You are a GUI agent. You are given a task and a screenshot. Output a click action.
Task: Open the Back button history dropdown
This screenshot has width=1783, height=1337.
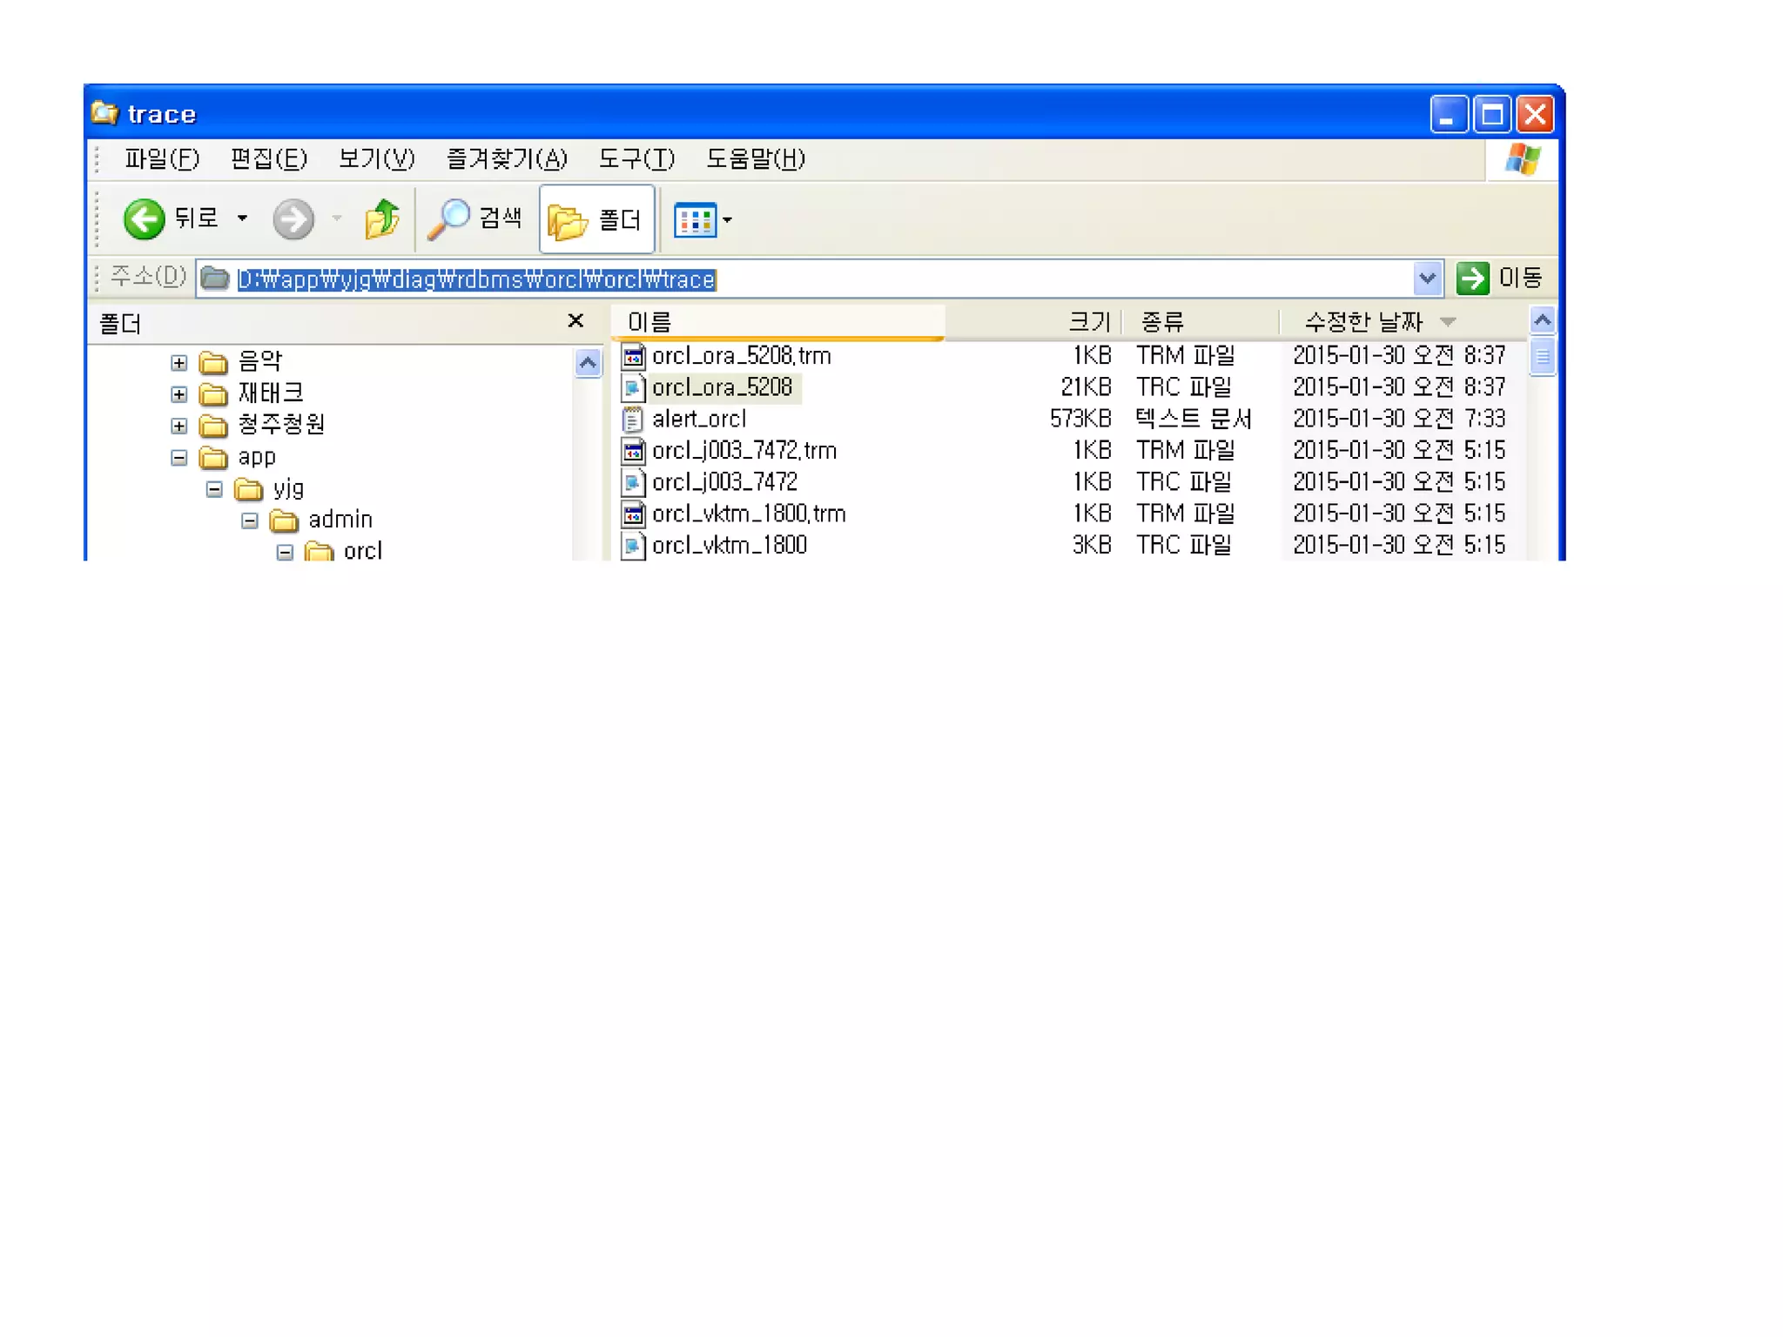243,218
